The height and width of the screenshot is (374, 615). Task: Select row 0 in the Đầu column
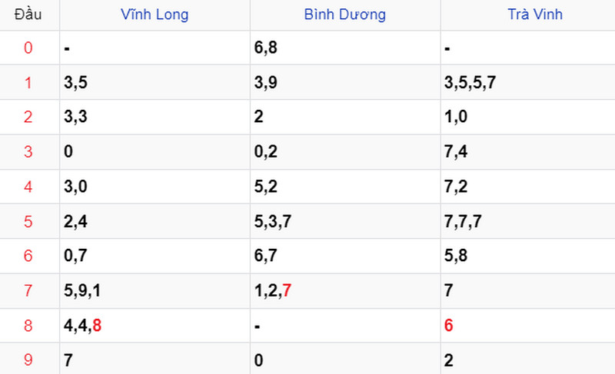pyautogui.click(x=28, y=48)
